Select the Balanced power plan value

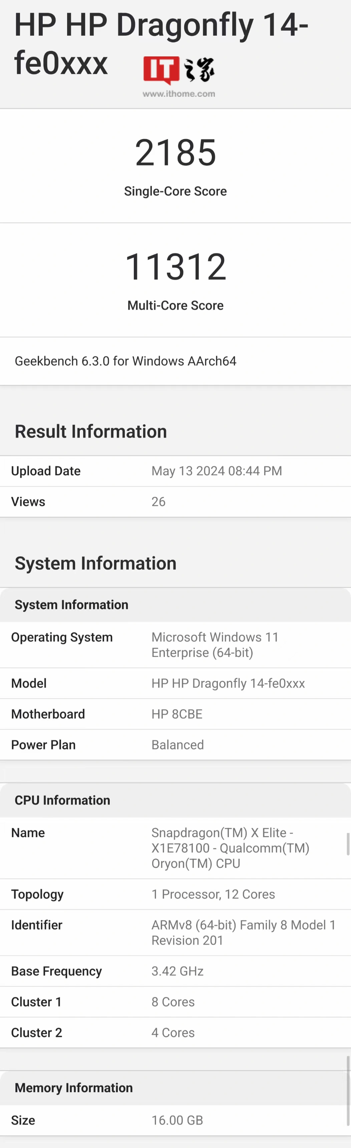click(x=178, y=745)
